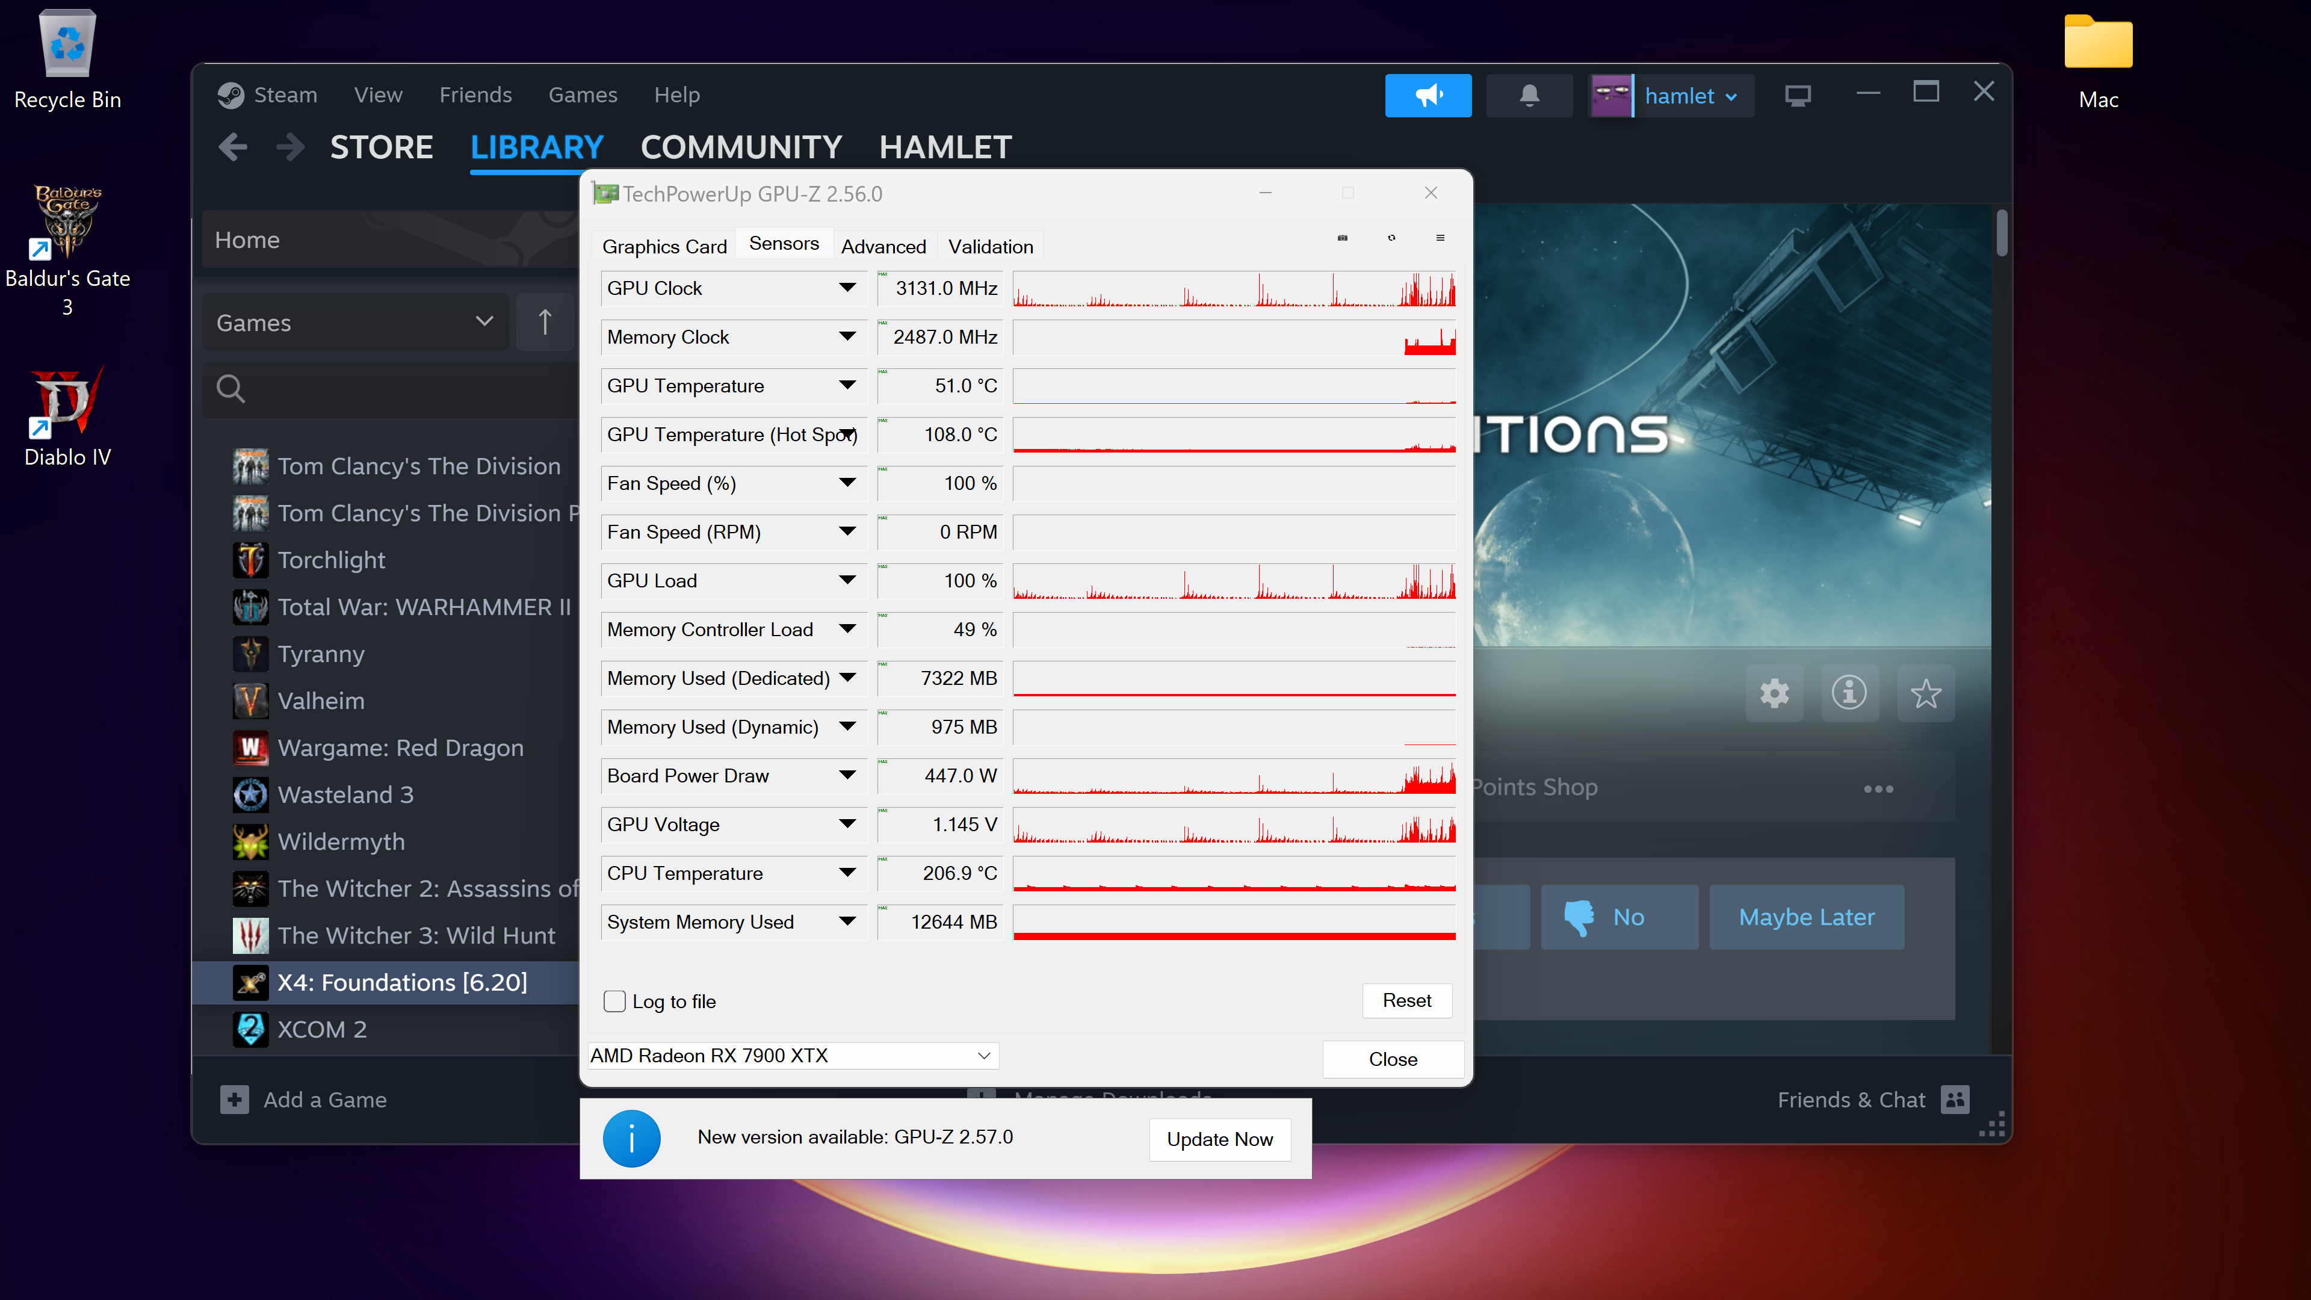Click the Add a Game plus icon
Image resolution: width=2311 pixels, height=1300 pixels.
[234, 1099]
